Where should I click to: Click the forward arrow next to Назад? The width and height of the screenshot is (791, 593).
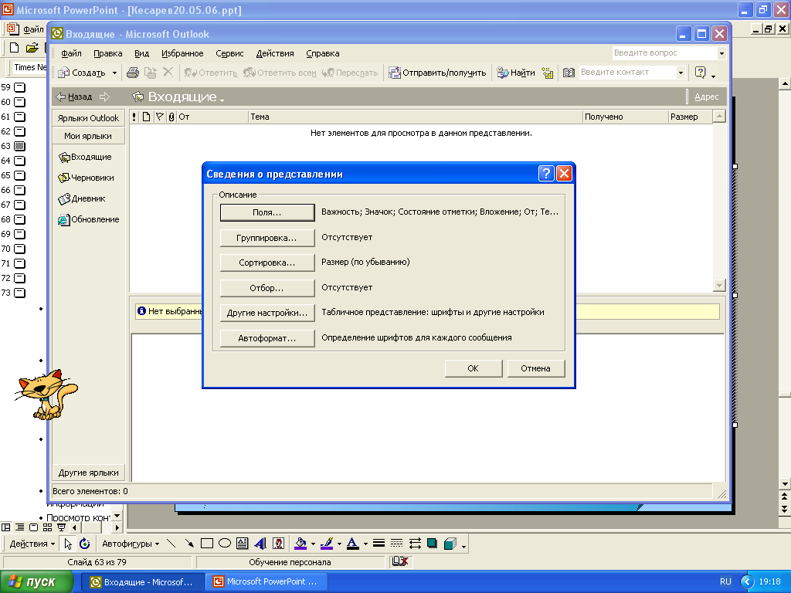[104, 97]
